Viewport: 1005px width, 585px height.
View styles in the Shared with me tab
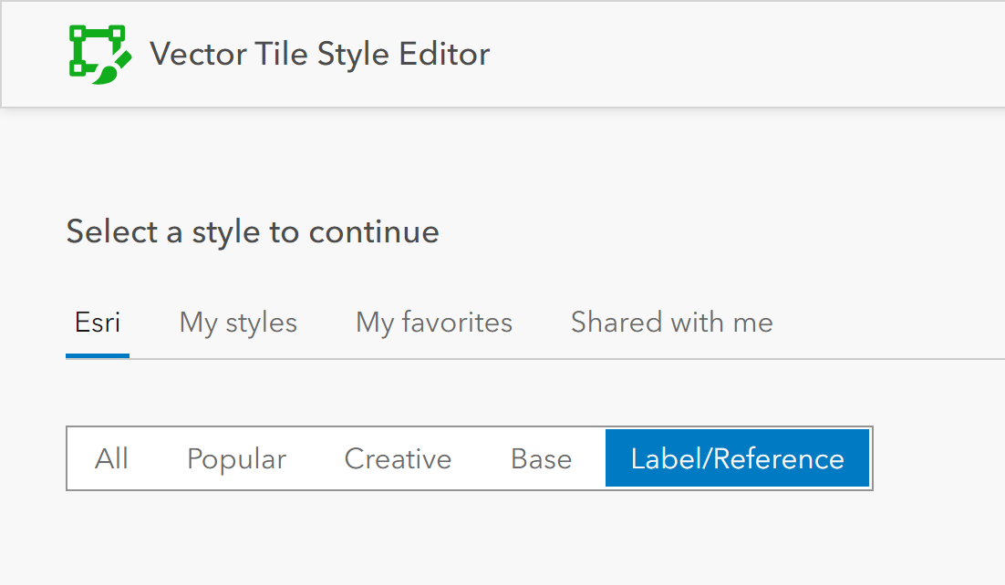click(x=671, y=322)
